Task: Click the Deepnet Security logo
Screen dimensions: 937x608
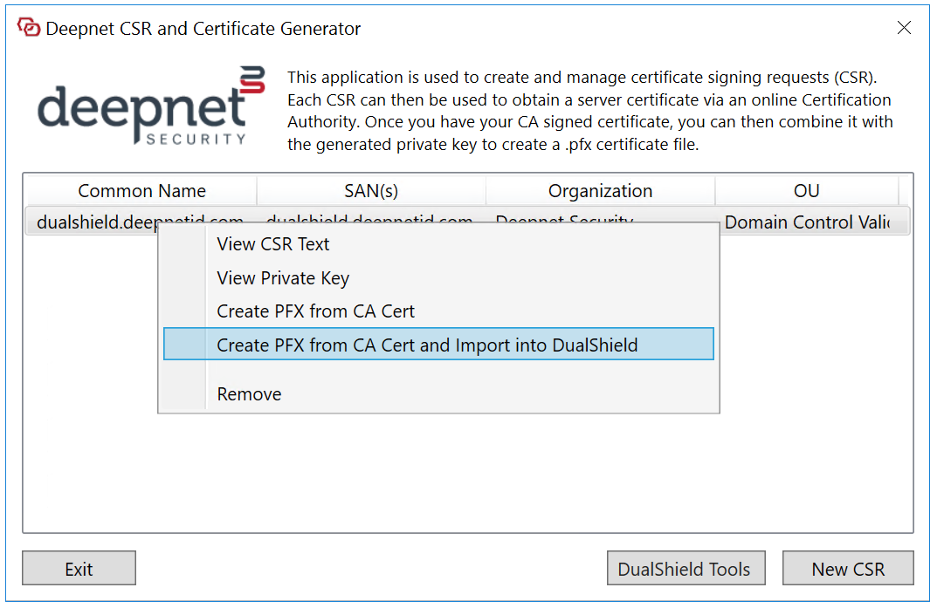Action: click(x=150, y=107)
